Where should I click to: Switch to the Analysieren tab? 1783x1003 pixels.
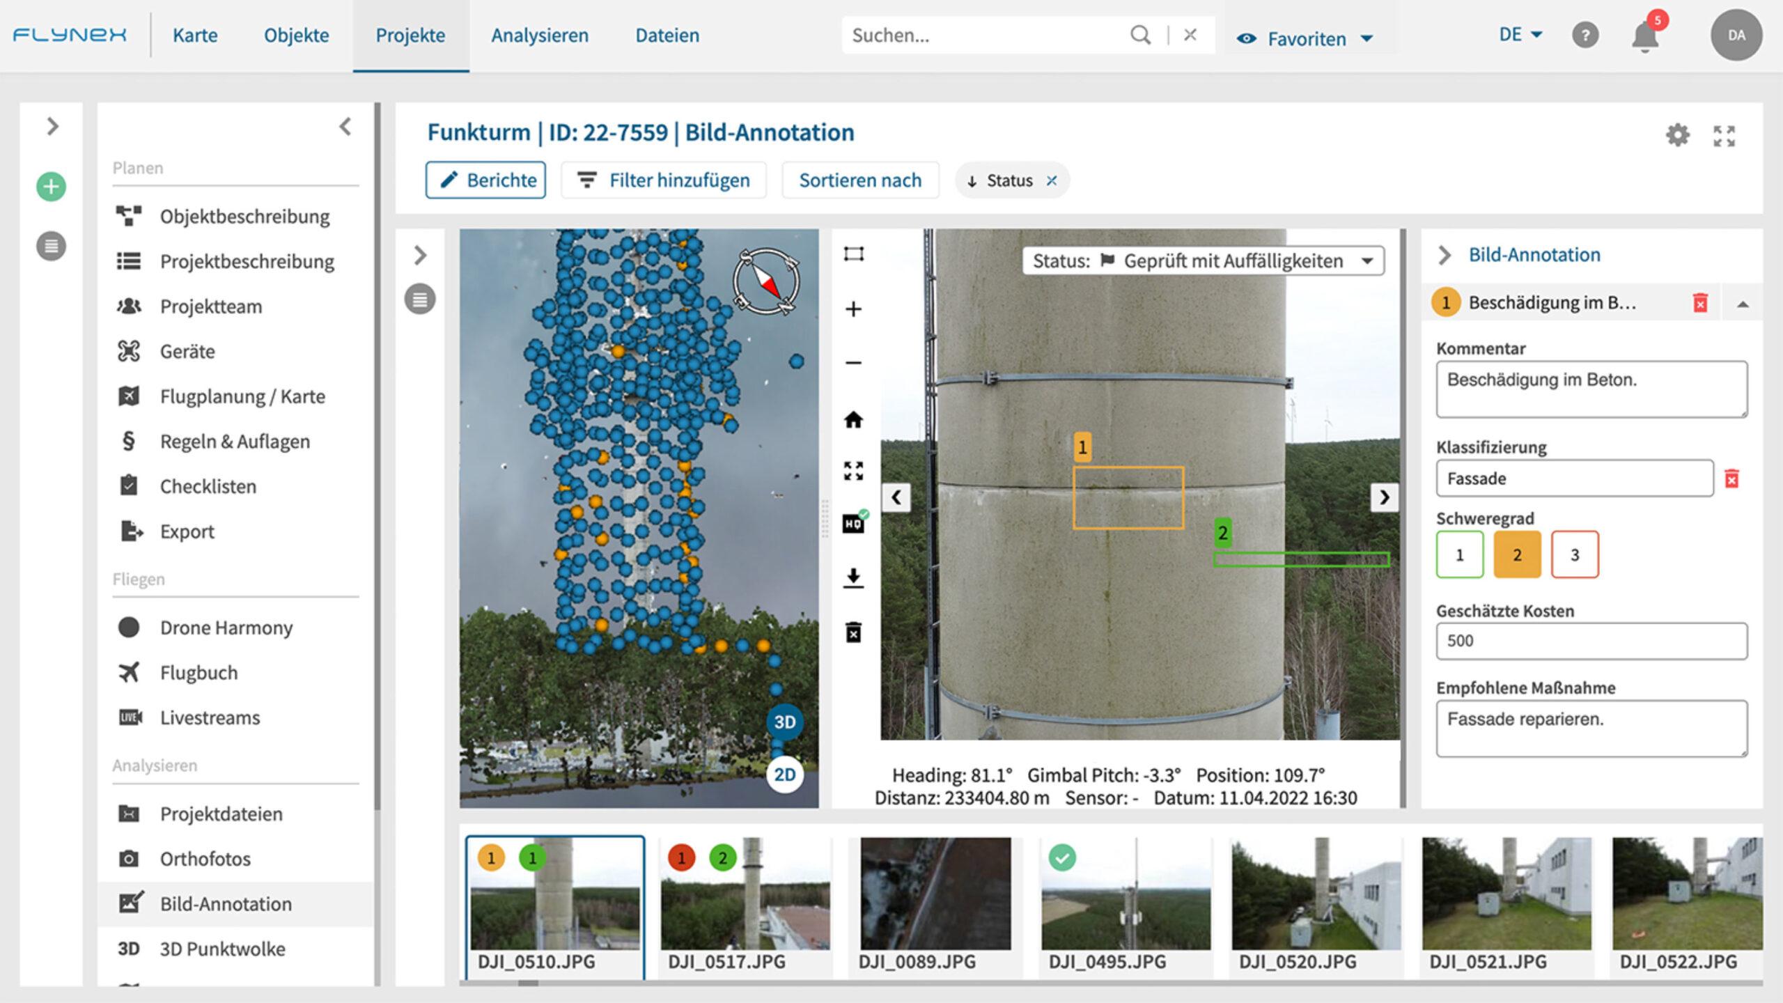tap(540, 36)
